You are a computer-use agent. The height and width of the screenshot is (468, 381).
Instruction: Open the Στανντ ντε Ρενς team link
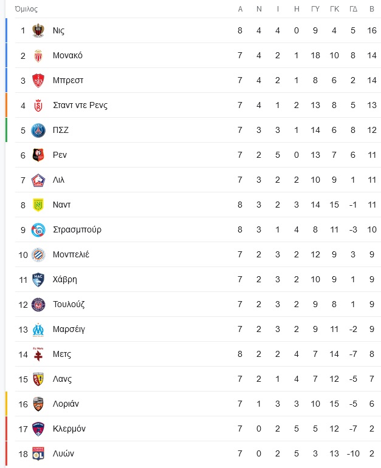coord(80,105)
